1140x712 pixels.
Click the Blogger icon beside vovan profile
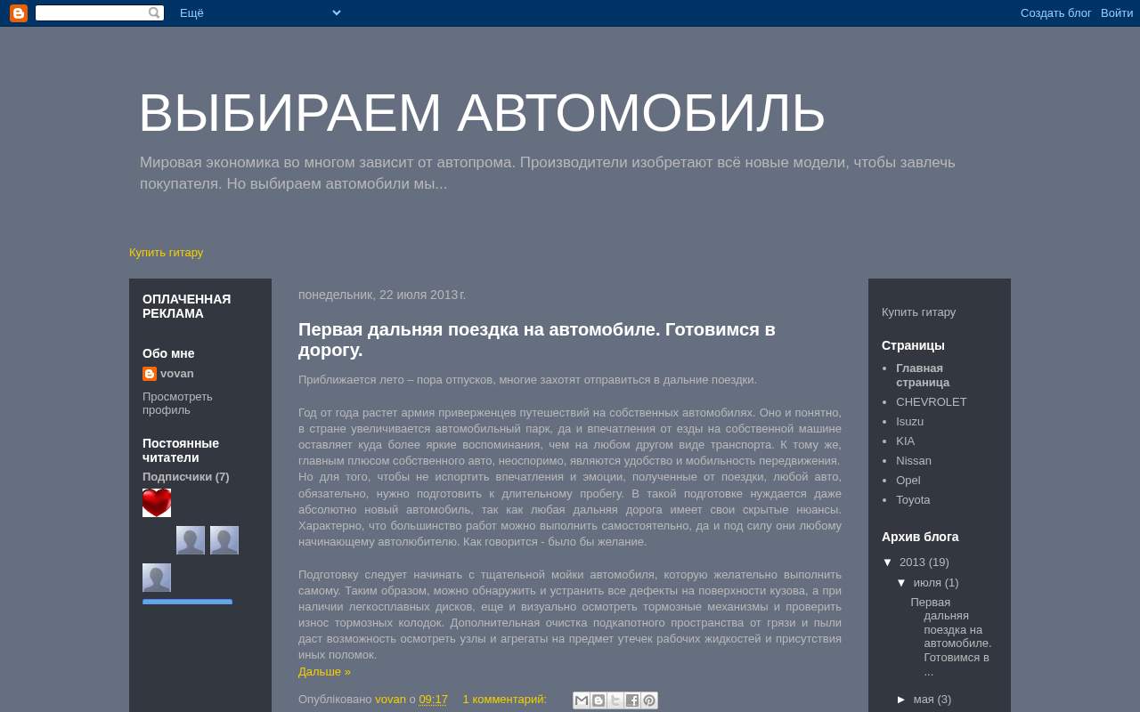[150, 374]
